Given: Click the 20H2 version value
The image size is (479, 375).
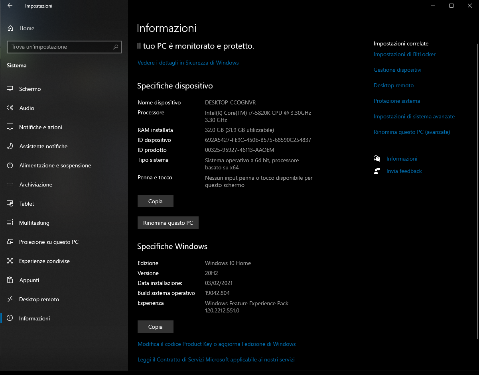Looking at the screenshot, I should [x=212, y=273].
